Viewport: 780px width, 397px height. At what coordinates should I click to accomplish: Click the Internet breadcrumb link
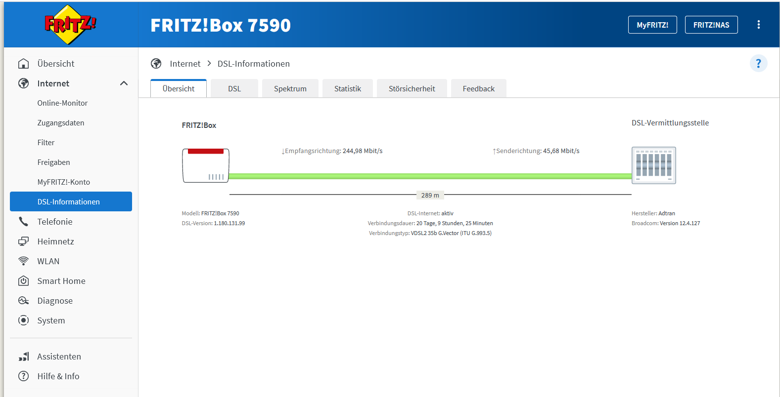pos(185,64)
